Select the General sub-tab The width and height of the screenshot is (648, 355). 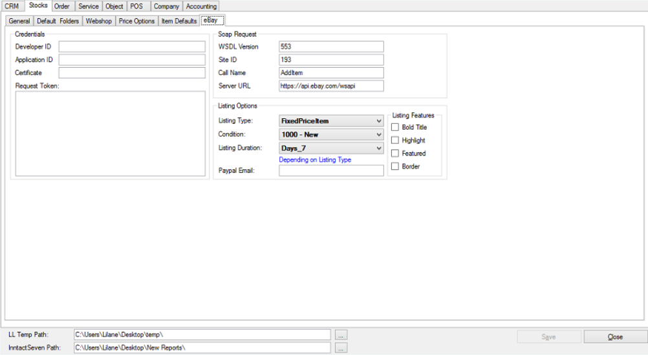pyautogui.click(x=19, y=21)
